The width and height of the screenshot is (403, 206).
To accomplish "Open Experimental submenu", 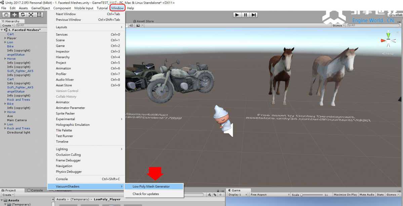I will [x=86, y=119].
